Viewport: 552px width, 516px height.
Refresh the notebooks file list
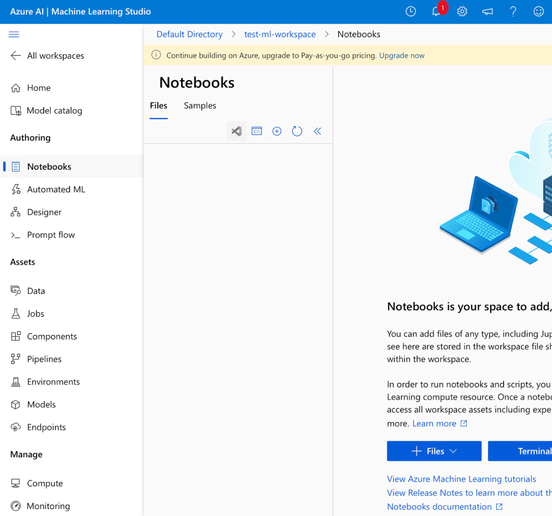297,131
